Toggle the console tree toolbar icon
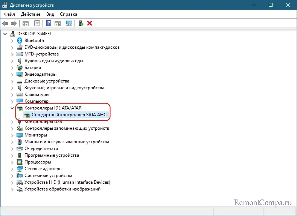Screen dimensions: 297x216 coord(26,23)
